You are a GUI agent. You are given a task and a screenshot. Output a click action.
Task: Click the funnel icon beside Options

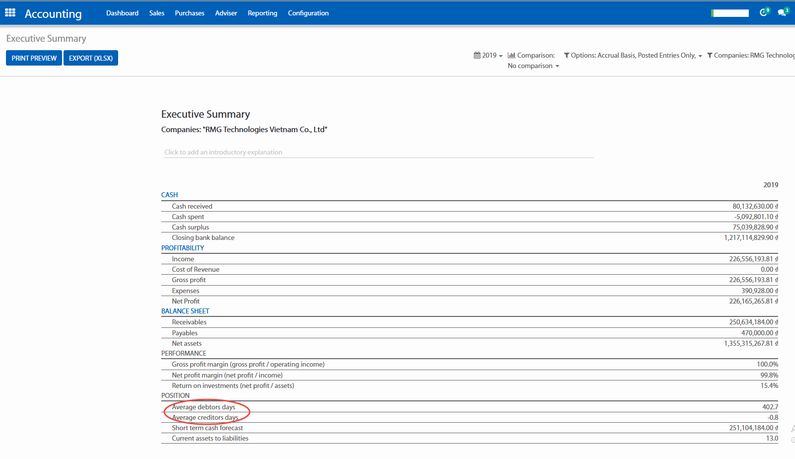(566, 55)
